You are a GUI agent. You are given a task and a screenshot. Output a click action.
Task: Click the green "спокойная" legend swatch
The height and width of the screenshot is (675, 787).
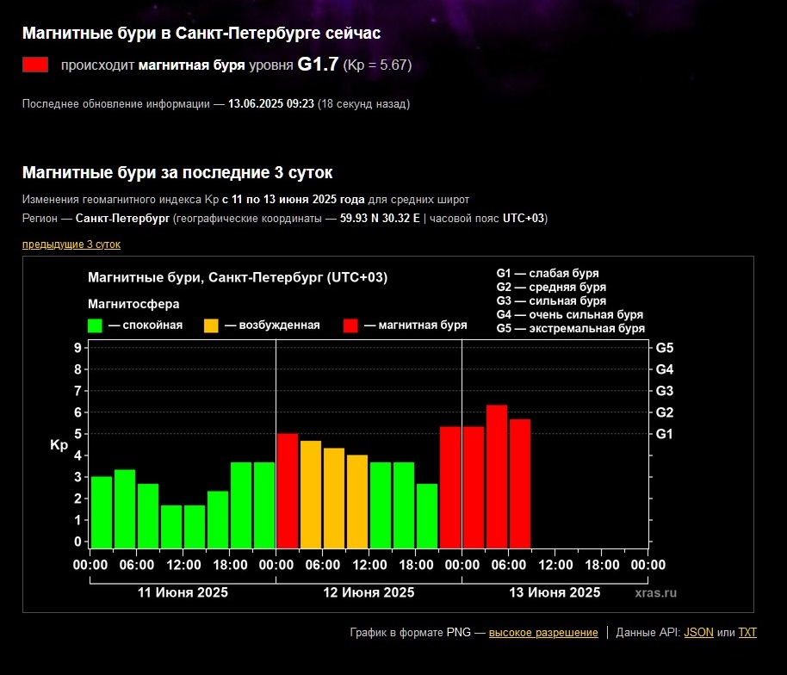(95, 325)
